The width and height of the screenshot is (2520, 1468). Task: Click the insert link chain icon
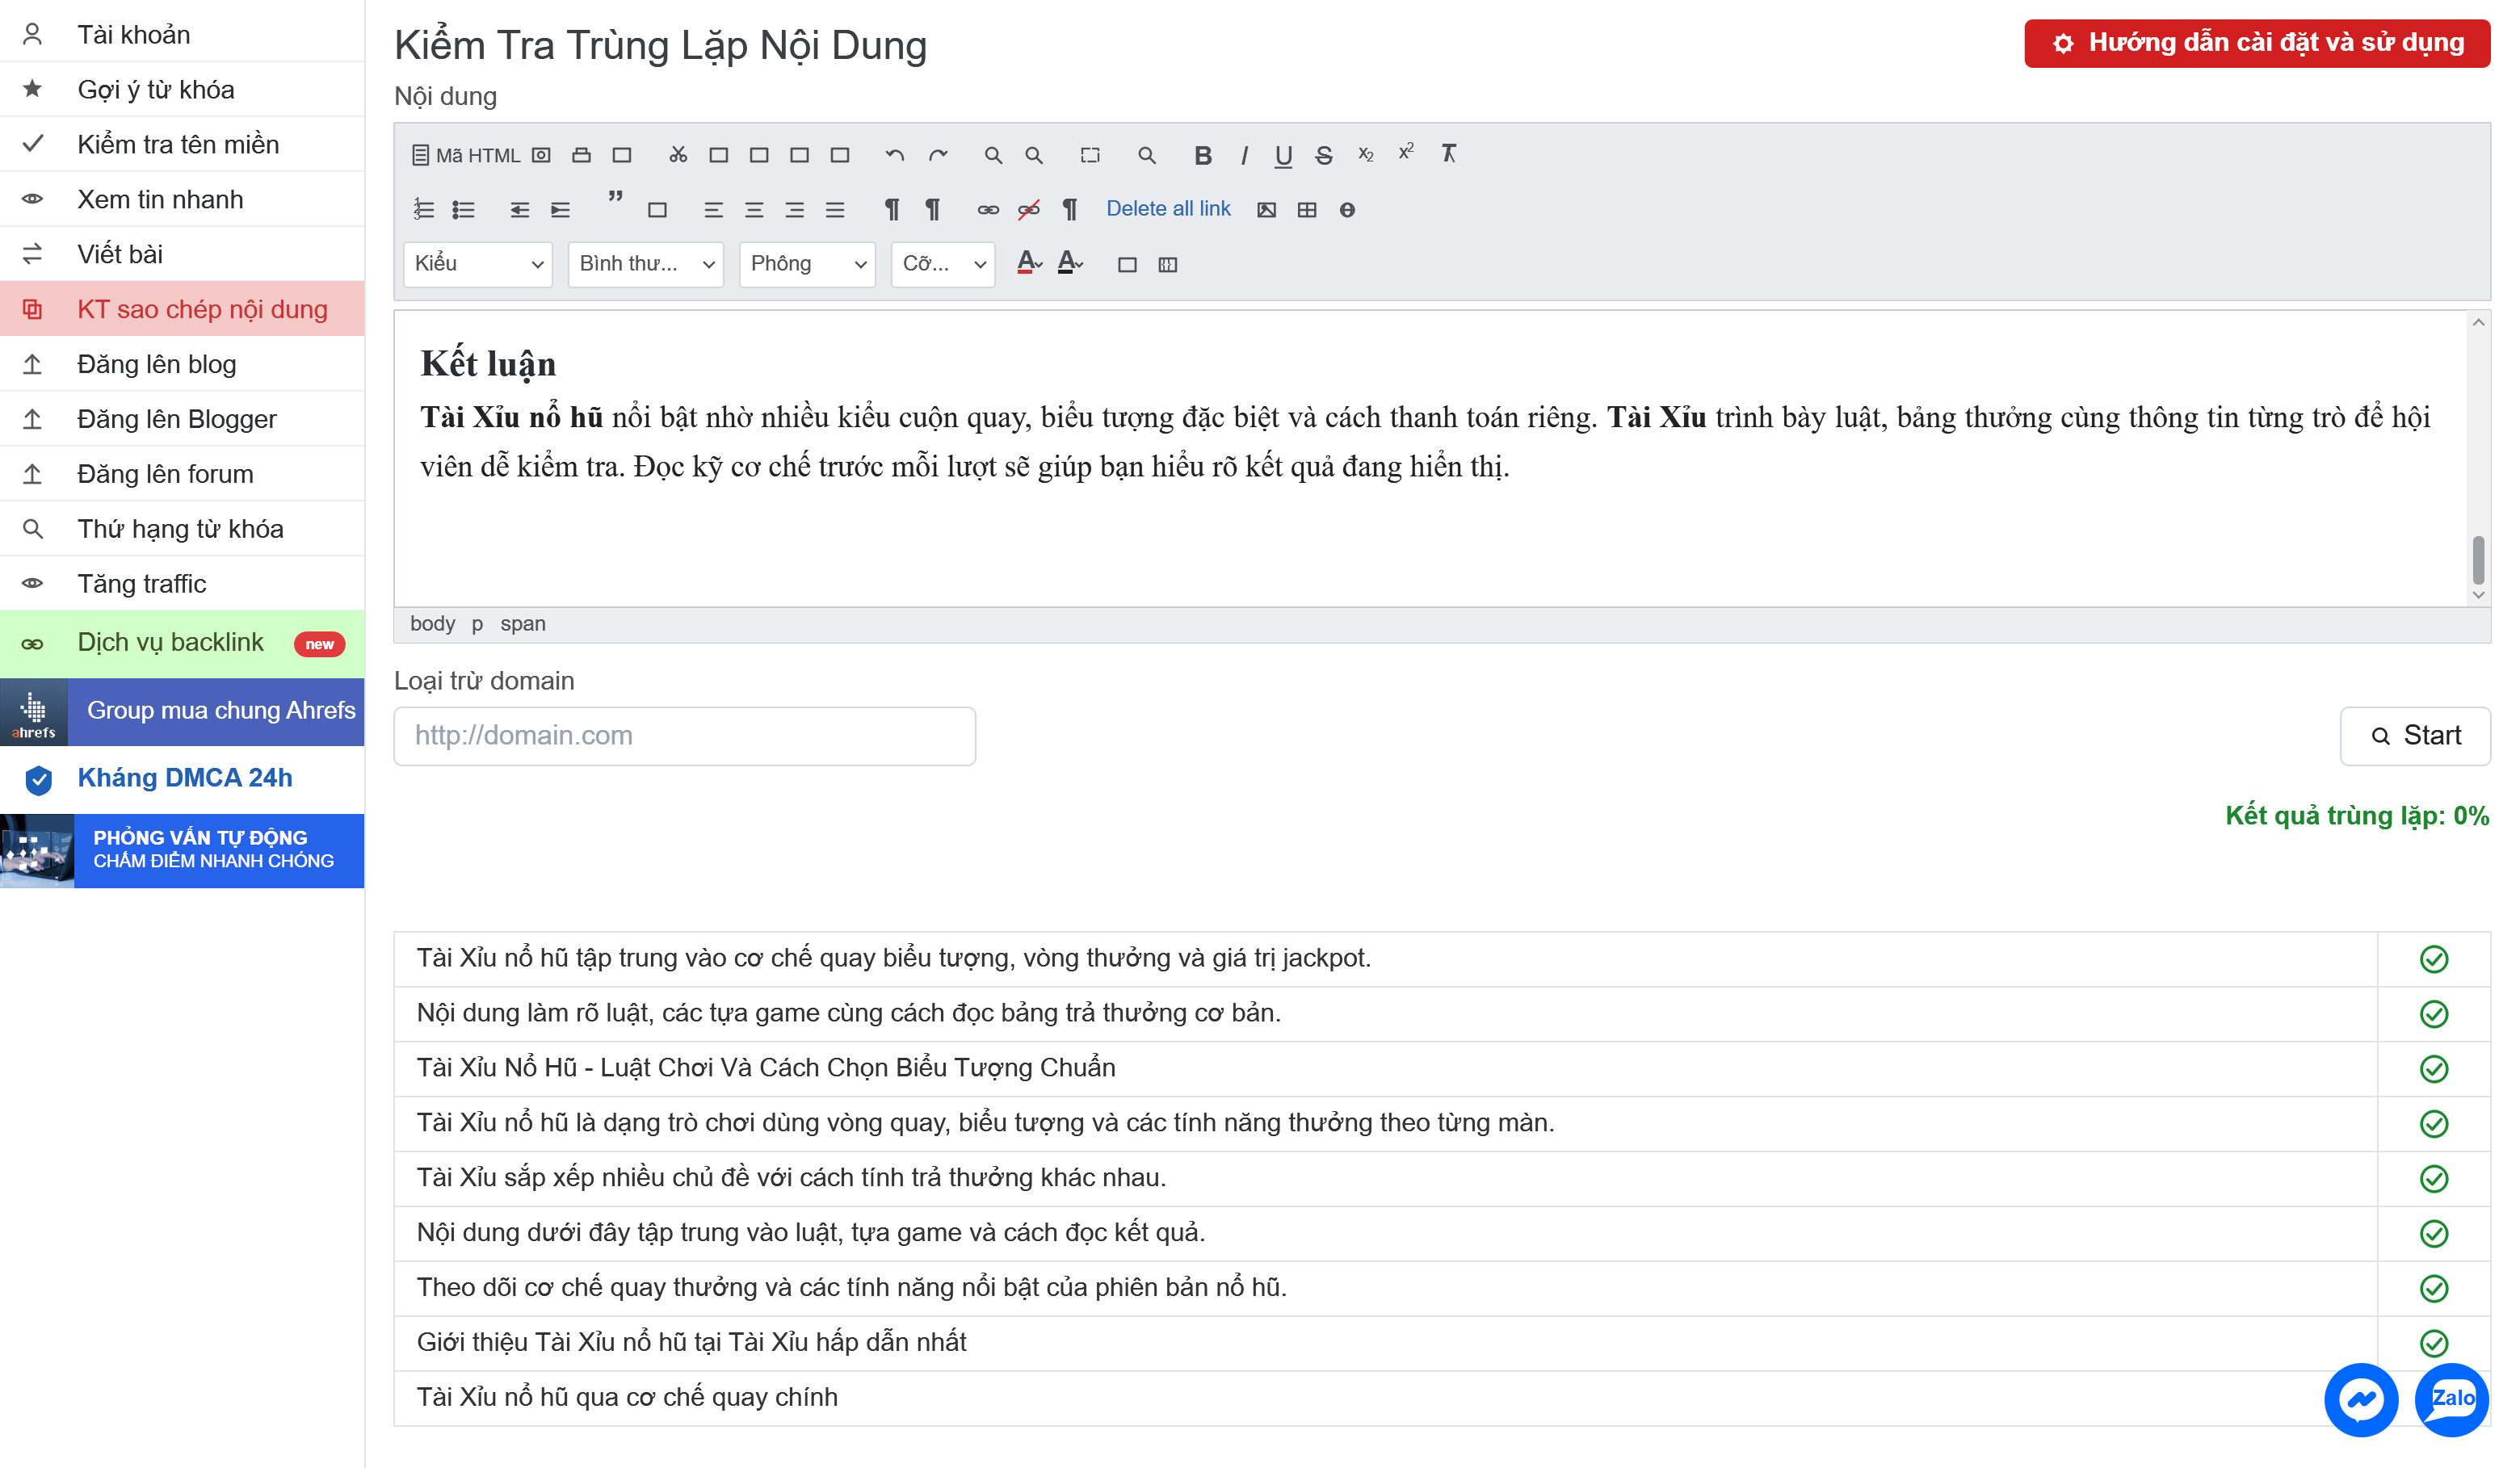coord(988,210)
